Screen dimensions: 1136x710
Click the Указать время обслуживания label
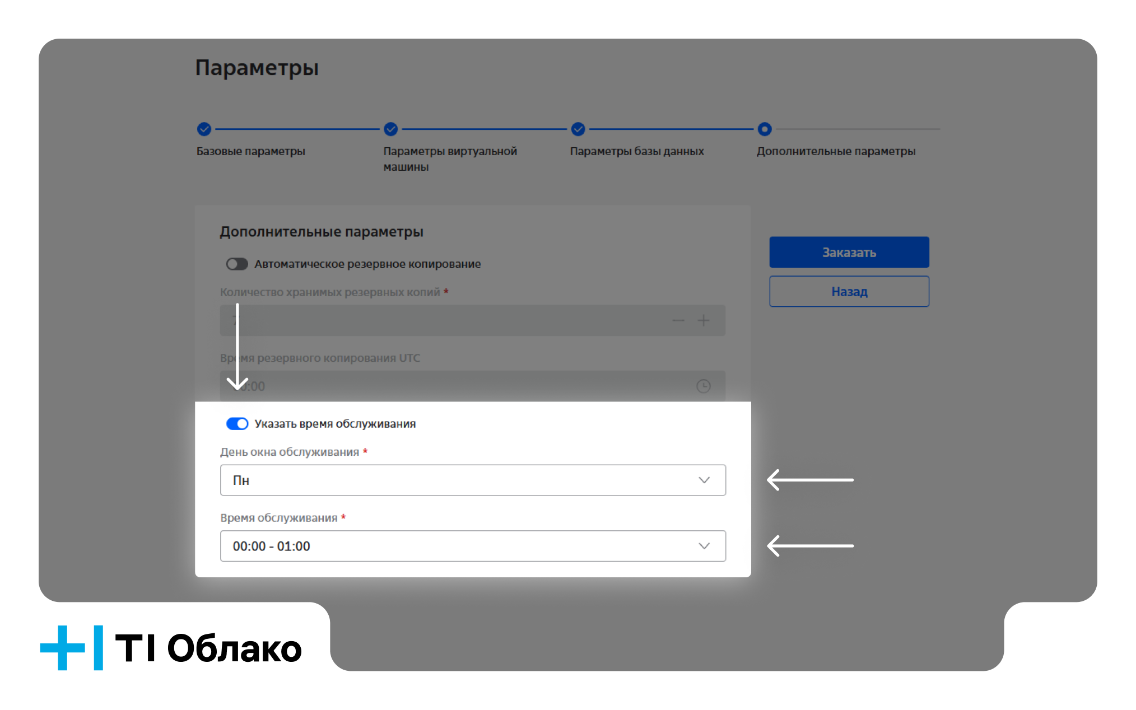pyautogui.click(x=335, y=424)
